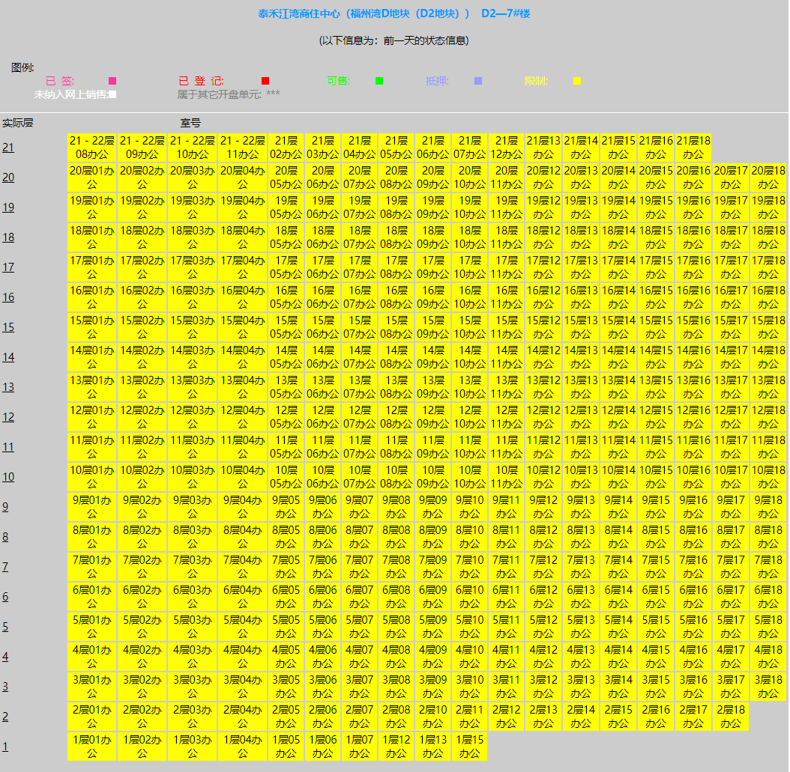Select unit 2层18办公
The image size is (790, 772).
pos(731,717)
